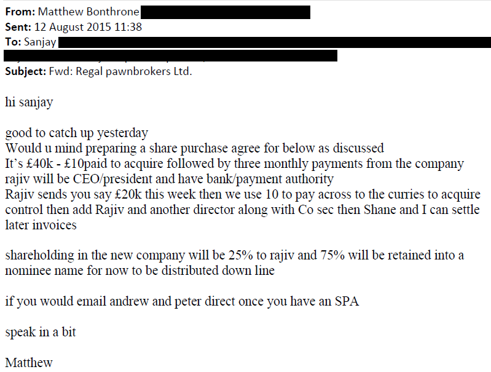
Task: Click the subject text Fwd: Regal pawnbrokers Ltd.
Action: click(120, 71)
